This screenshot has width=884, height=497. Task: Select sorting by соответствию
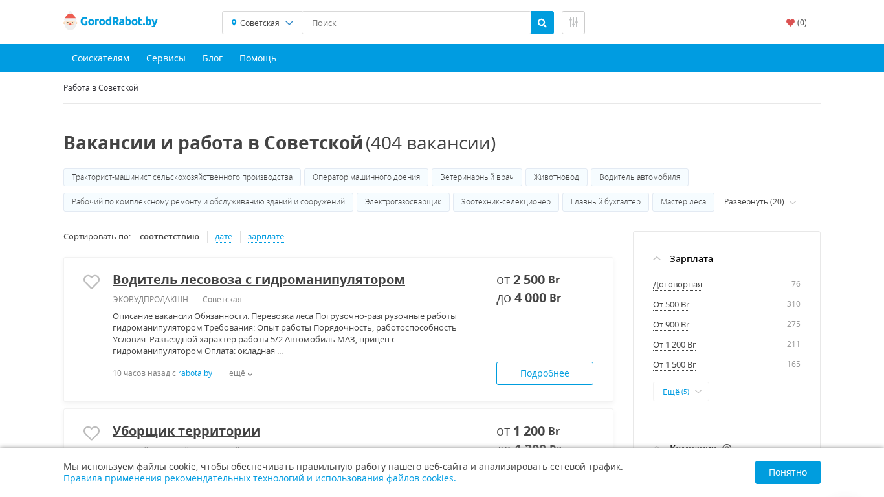(x=170, y=237)
